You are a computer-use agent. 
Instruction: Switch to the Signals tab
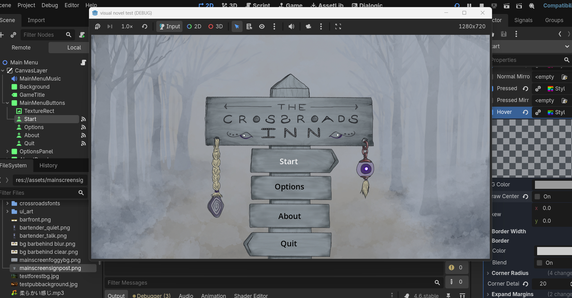523,20
